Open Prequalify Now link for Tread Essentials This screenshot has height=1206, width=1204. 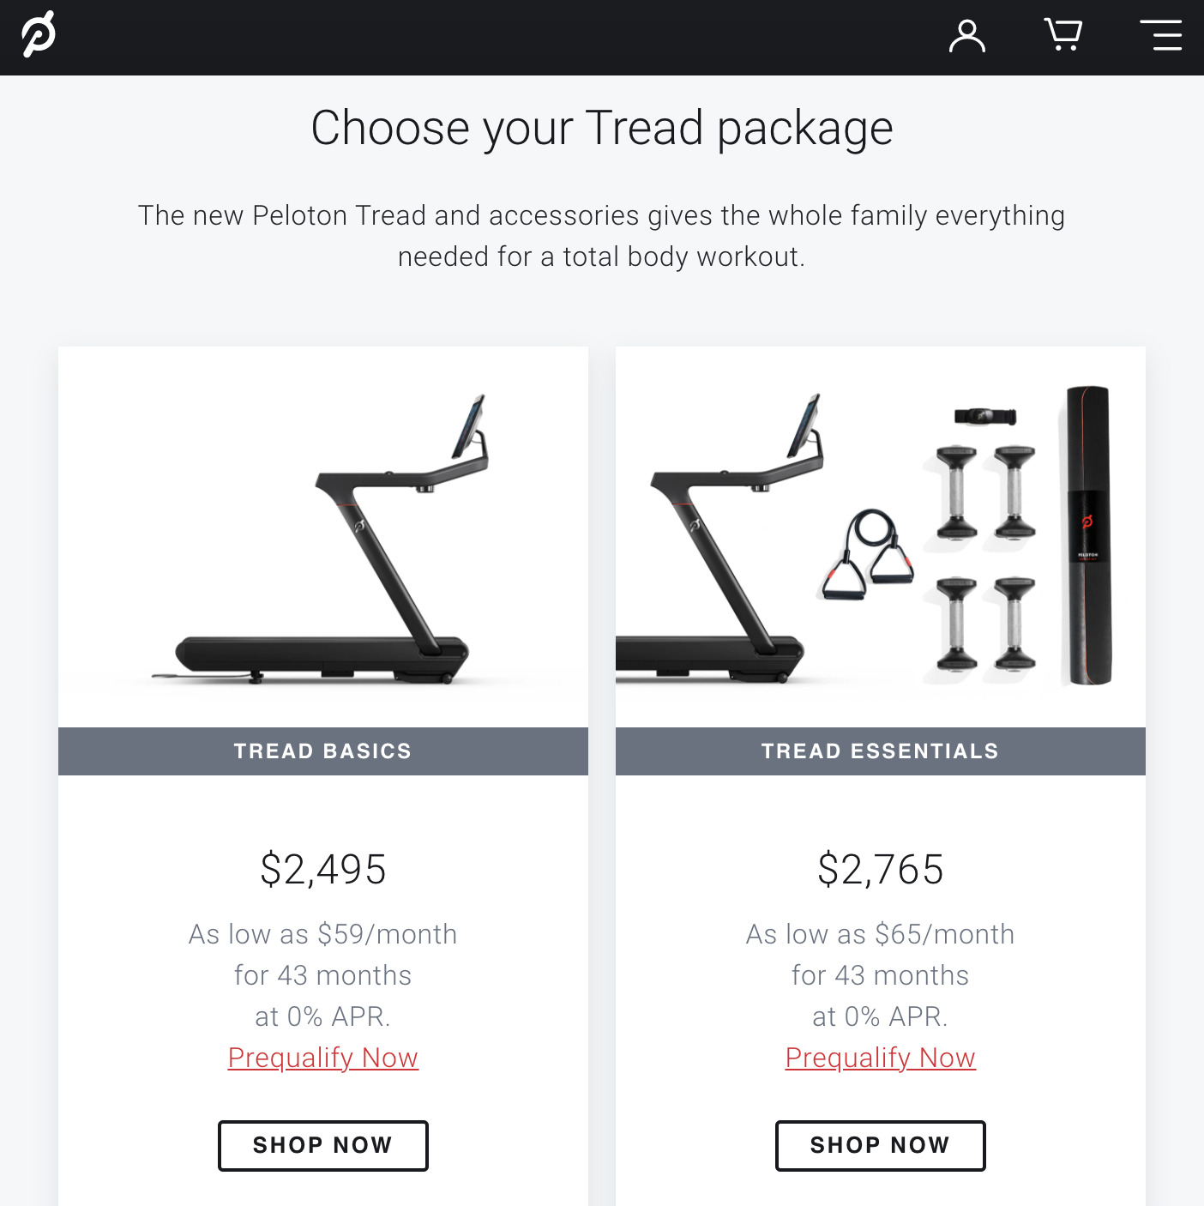tap(881, 1058)
